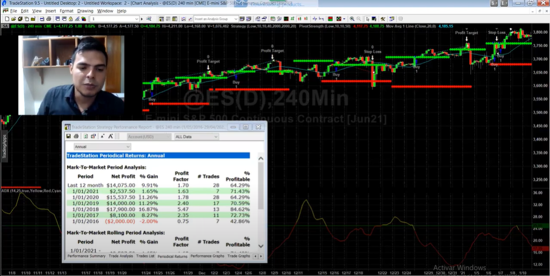Switch to Performance Graphs tab
550x276 pixels.
[207, 256]
